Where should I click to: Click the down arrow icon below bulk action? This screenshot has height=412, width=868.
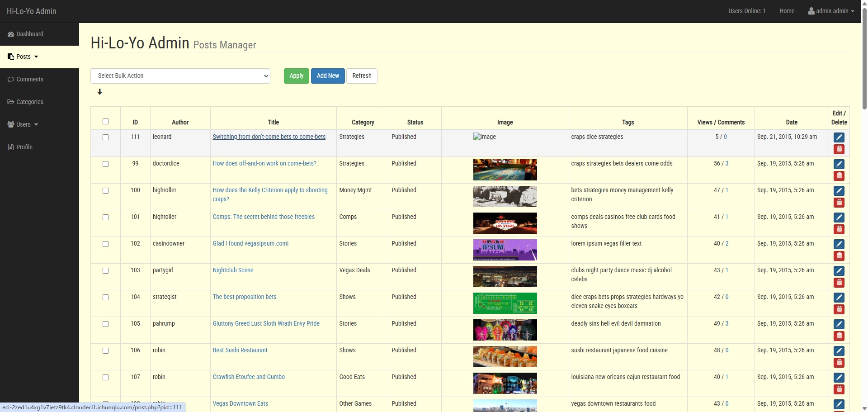pyautogui.click(x=100, y=92)
